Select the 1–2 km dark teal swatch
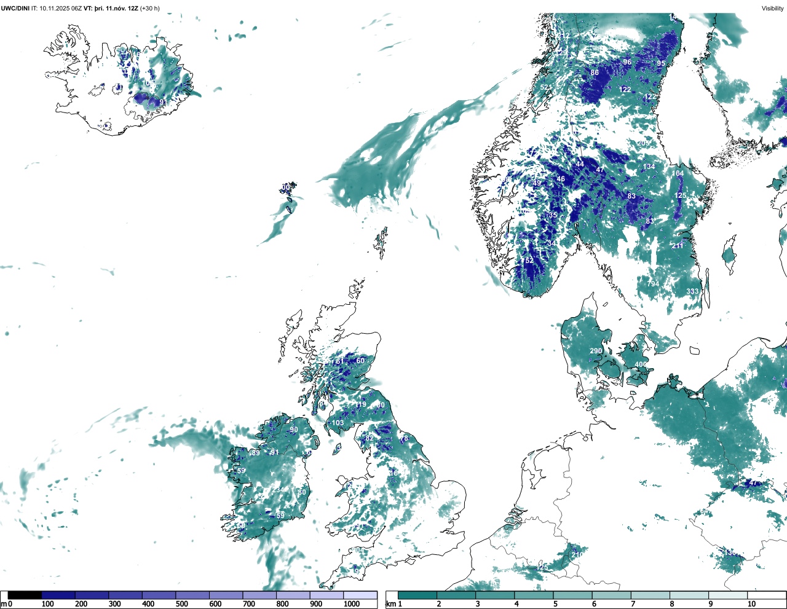This screenshot has height=609, width=787. [417, 595]
